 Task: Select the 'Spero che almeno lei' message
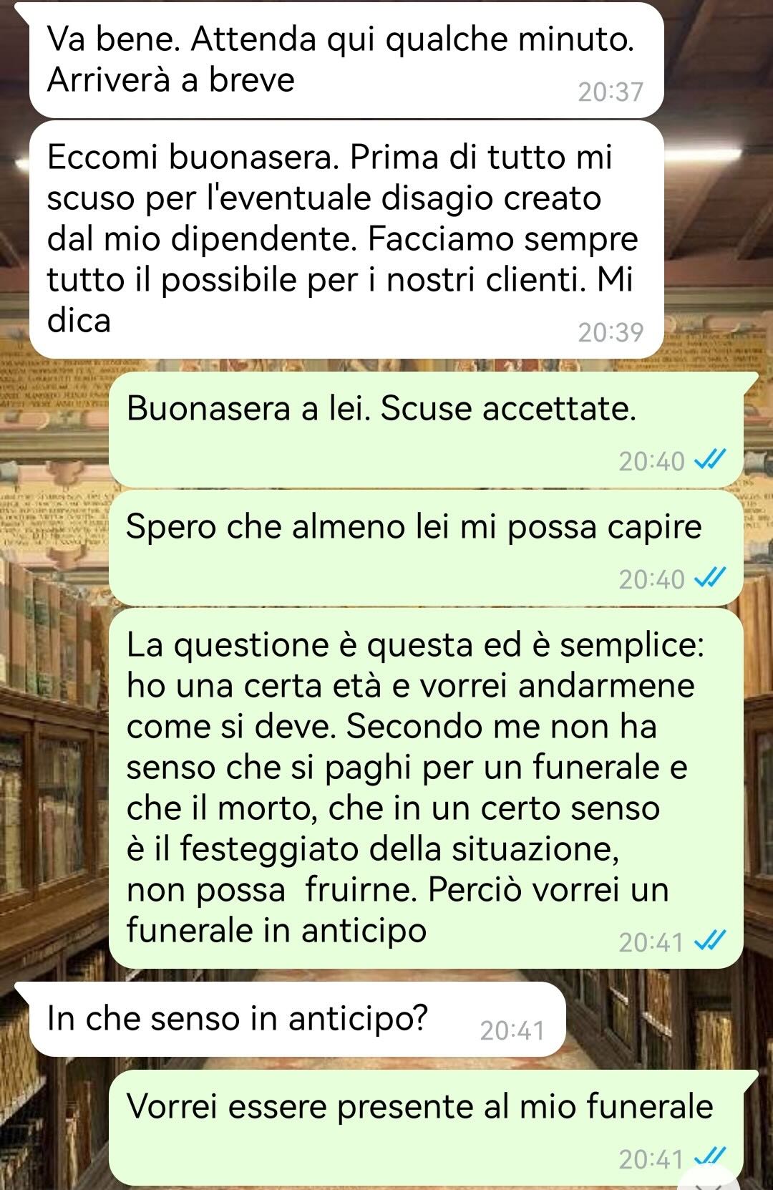(426, 548)
